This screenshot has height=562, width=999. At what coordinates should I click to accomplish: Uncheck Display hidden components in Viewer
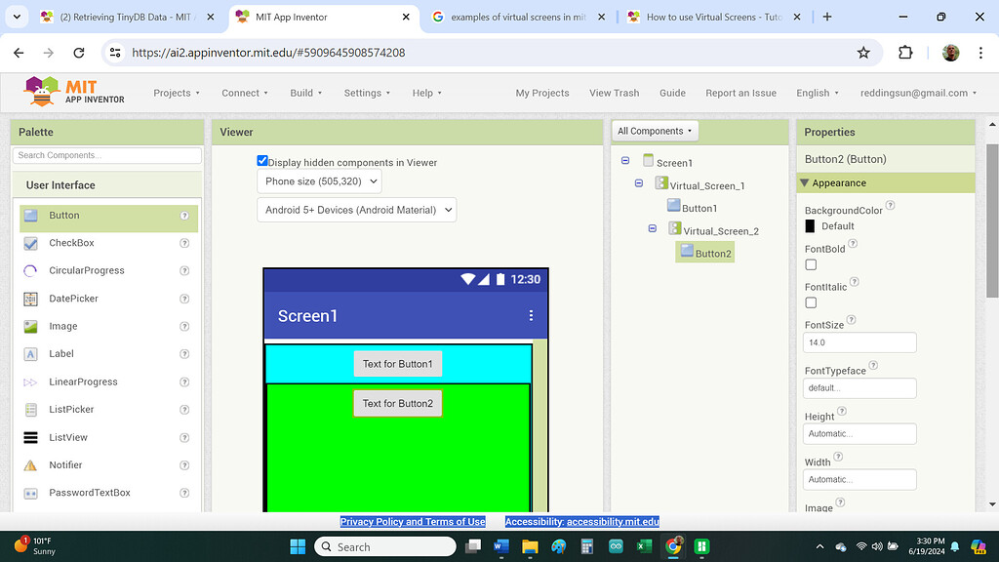[262, 161]
